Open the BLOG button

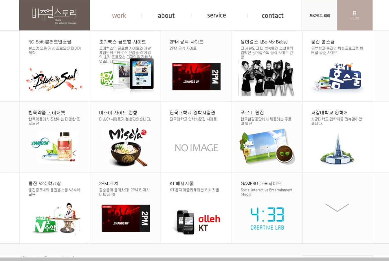355,15
